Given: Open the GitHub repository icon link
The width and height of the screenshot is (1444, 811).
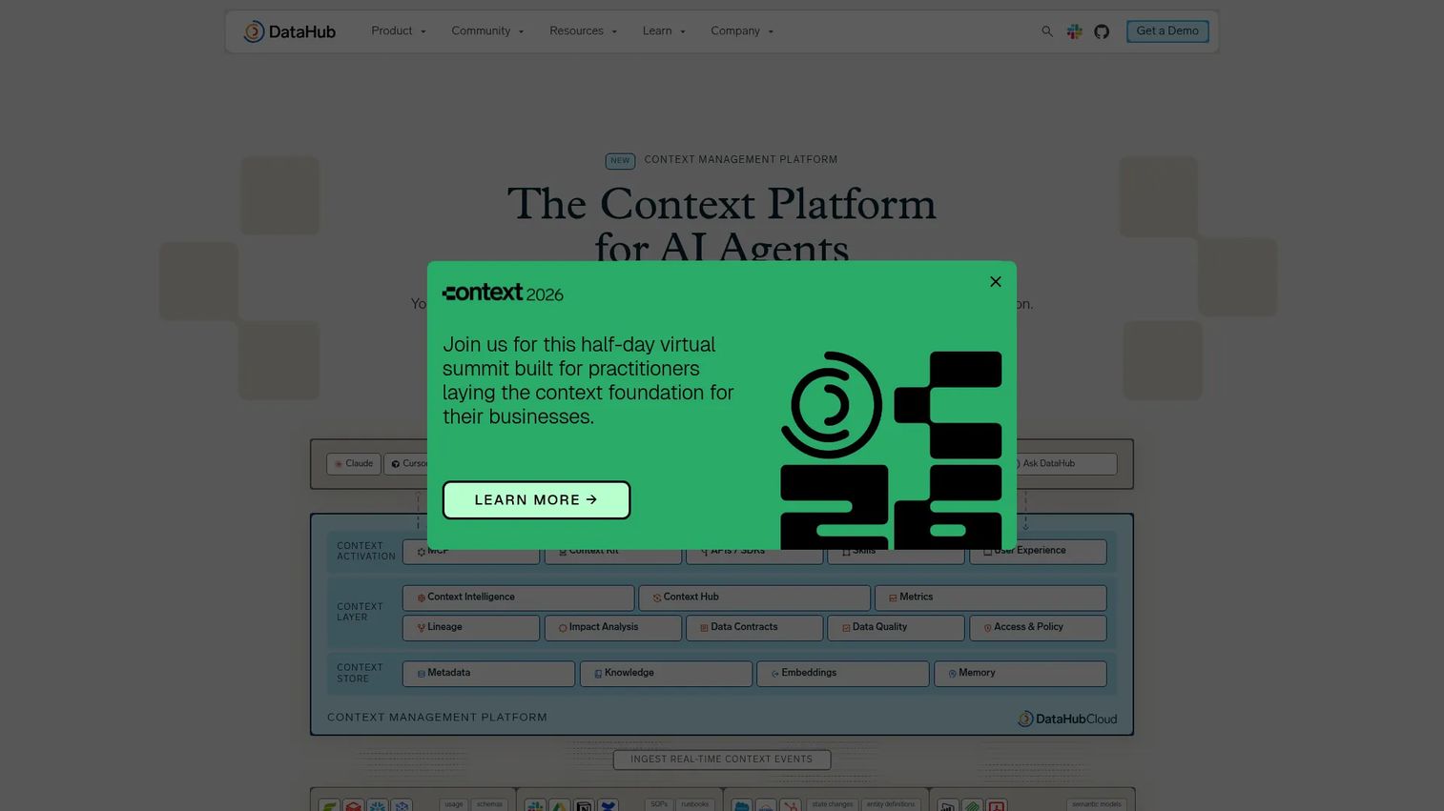Looking at the screenshot, I should pos(1102,31).
